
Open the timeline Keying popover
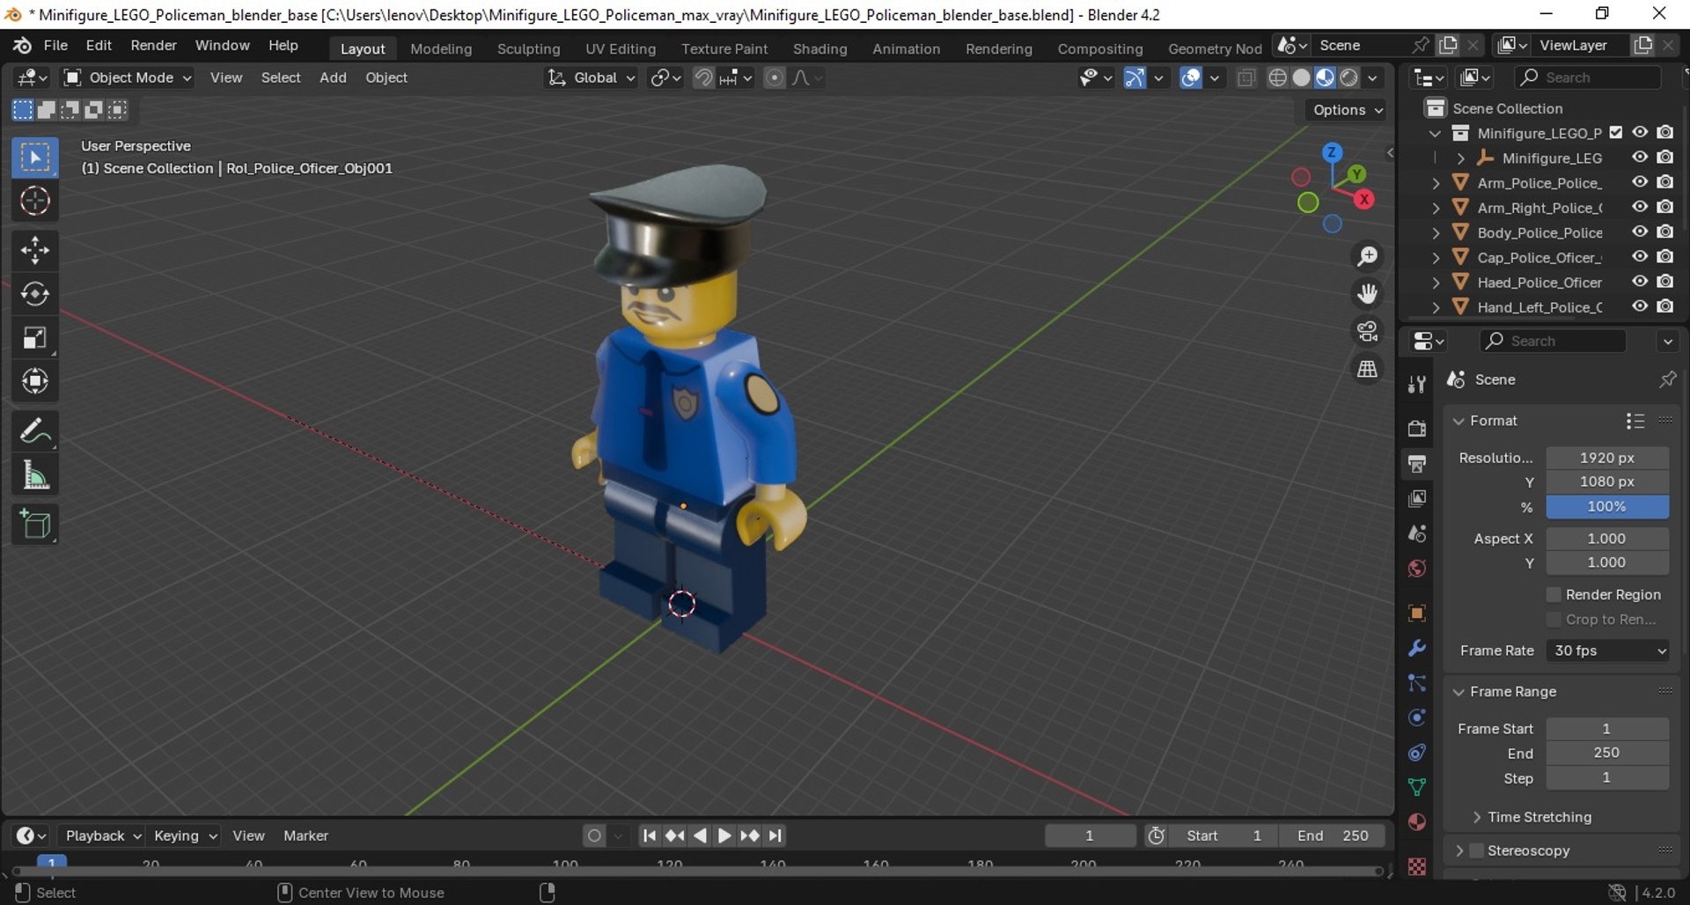(185, 835)
